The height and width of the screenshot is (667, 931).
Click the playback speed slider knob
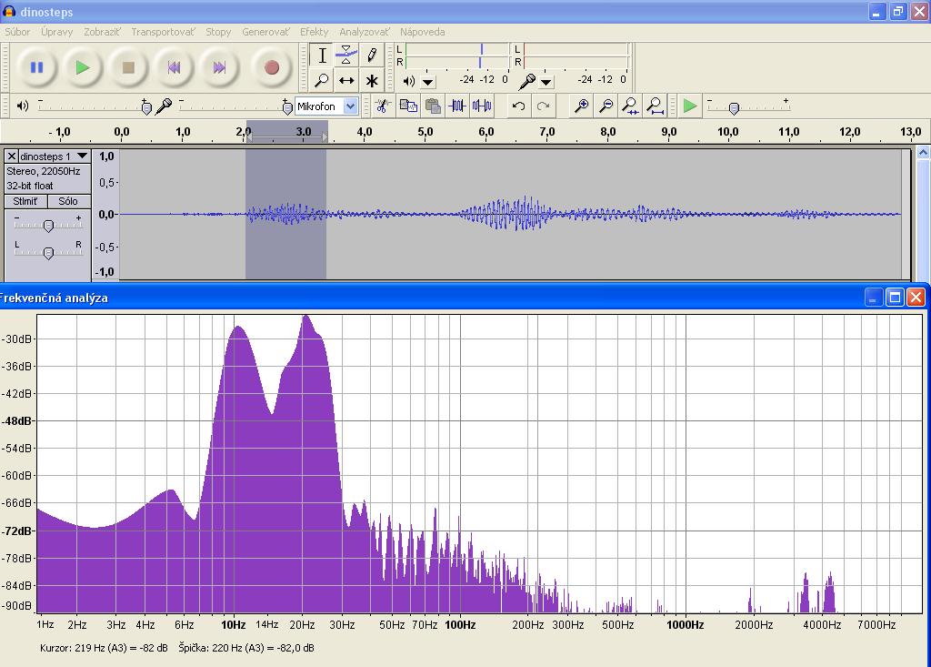coord(734,108)
